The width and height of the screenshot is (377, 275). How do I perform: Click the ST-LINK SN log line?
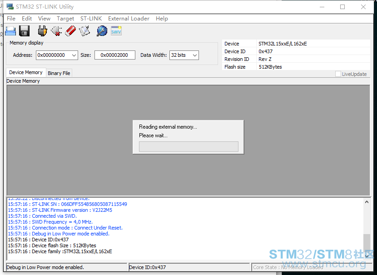click(x=67, y=204)
